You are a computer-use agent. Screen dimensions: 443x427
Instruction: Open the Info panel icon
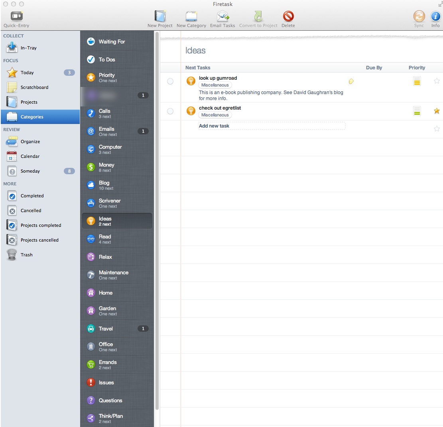[x=435, y=17]
